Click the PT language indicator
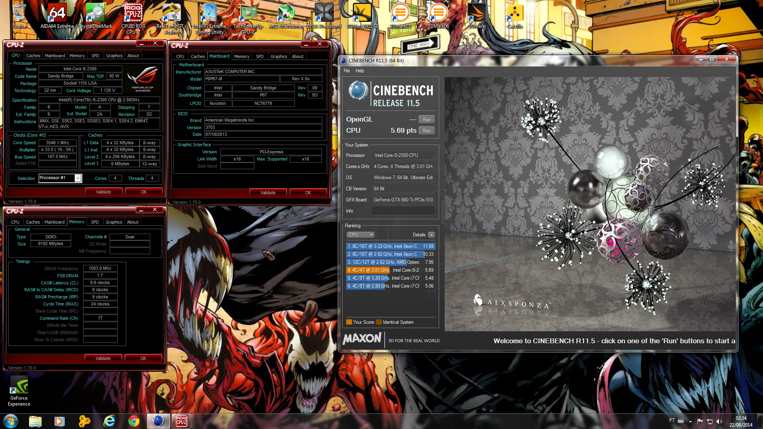 pos(672,420)
